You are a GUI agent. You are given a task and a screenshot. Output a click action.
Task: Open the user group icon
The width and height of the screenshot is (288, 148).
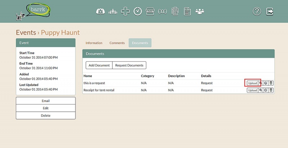click(x=200, y=12)
